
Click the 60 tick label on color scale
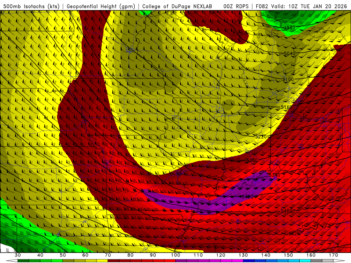[85, 255]
